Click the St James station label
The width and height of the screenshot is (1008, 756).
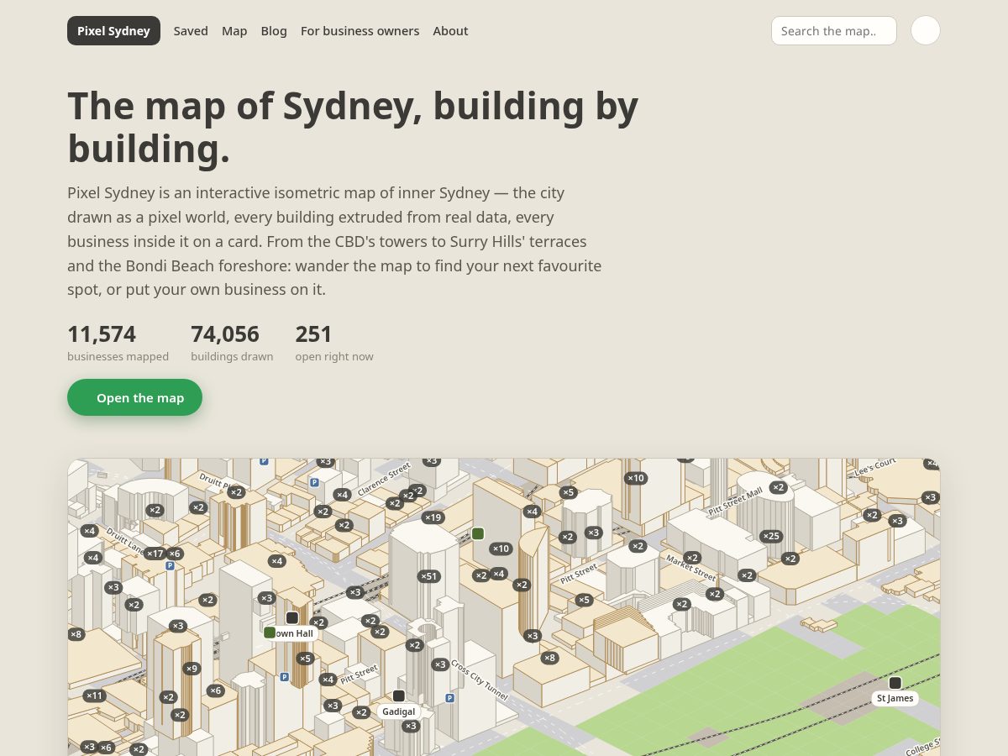[x=895, y=698]
